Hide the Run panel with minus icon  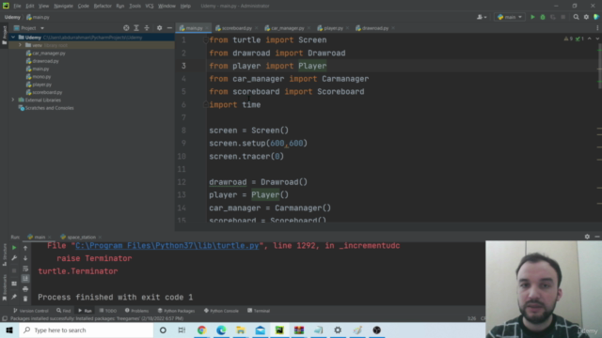pos(597,237)
